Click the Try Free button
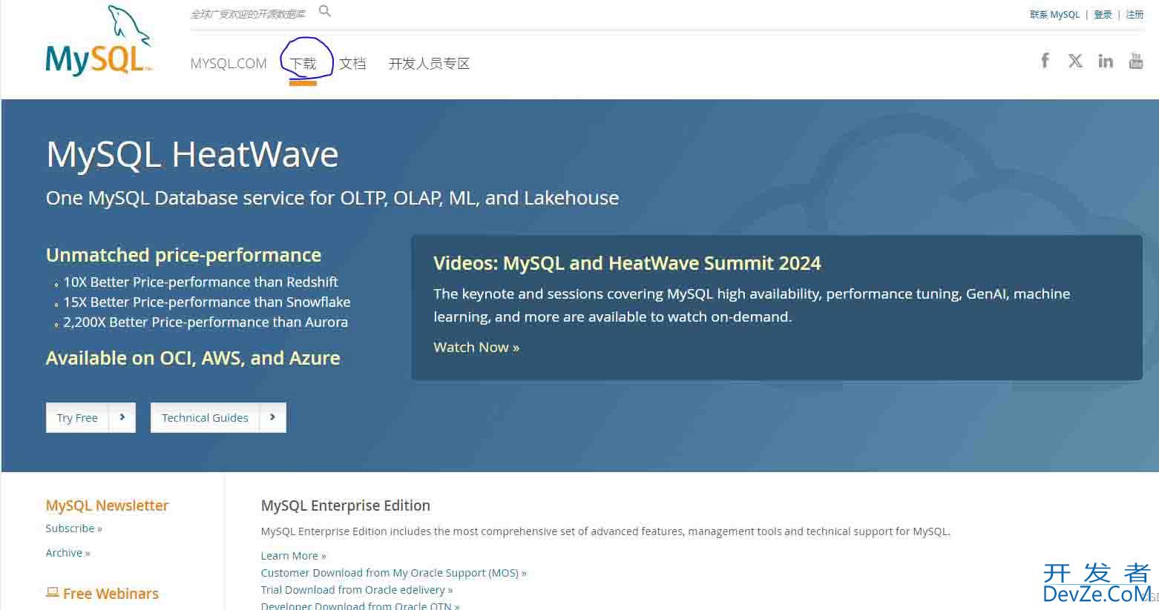Image resolution: width=1159 pixels, height=610 pixels. point(91,417)
